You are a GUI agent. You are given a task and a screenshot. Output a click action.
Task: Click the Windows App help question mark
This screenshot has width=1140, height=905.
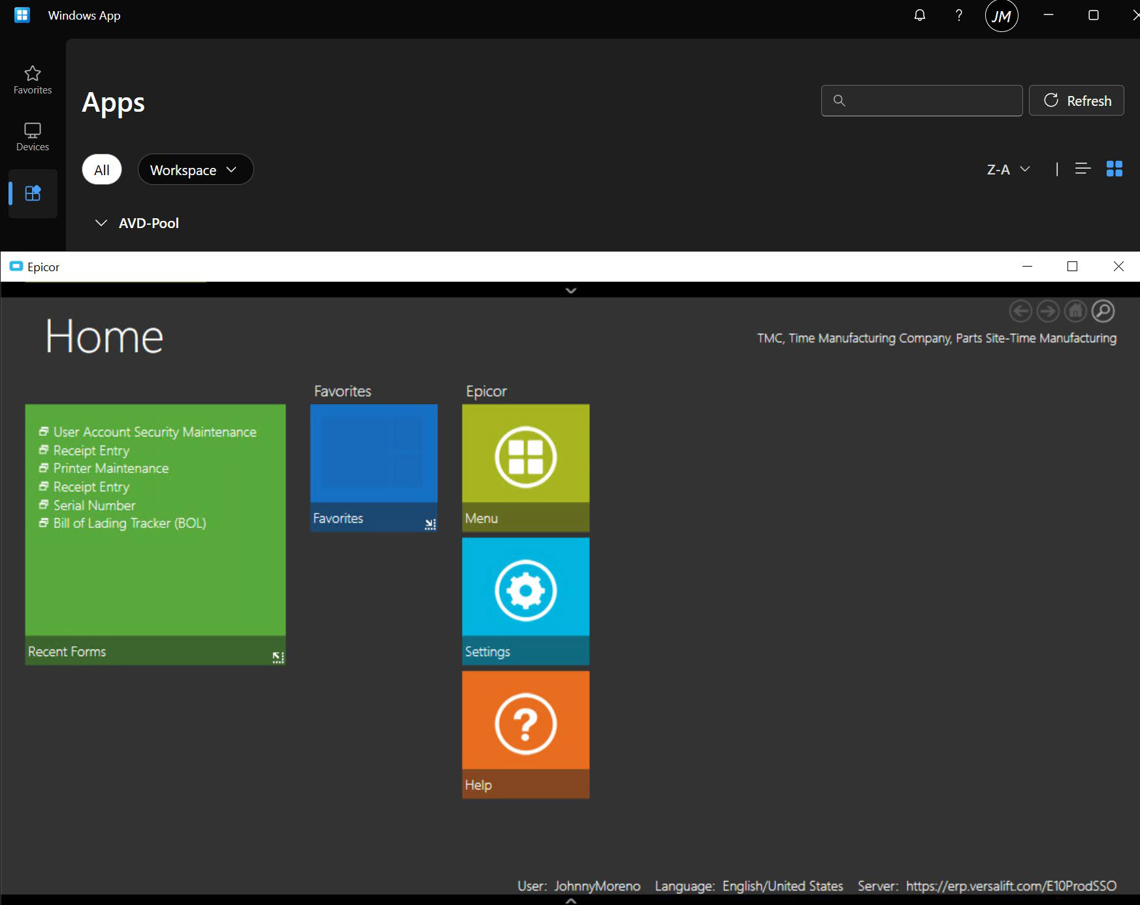coord(959,15)
